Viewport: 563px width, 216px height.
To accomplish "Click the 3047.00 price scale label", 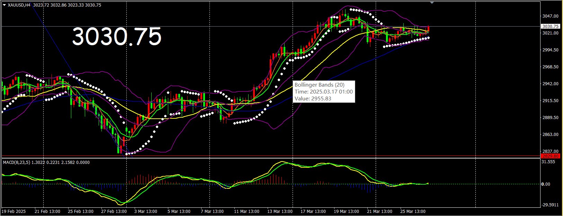I will pos(550,16).
